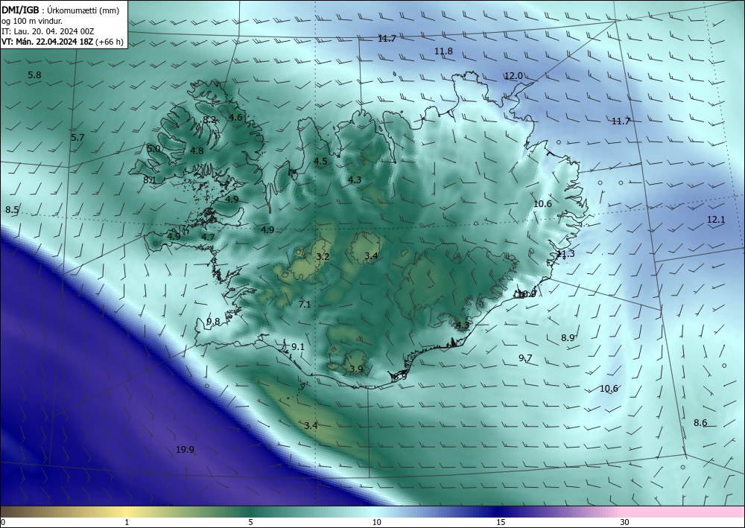The height and width of the screenshot is (528, 745).
Task: Select the 8.2 map value
Action: (x=210, y=120)
